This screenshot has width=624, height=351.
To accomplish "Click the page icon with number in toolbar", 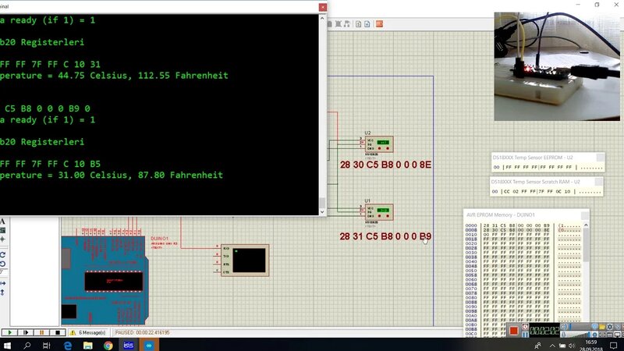I will coord(358,24).
